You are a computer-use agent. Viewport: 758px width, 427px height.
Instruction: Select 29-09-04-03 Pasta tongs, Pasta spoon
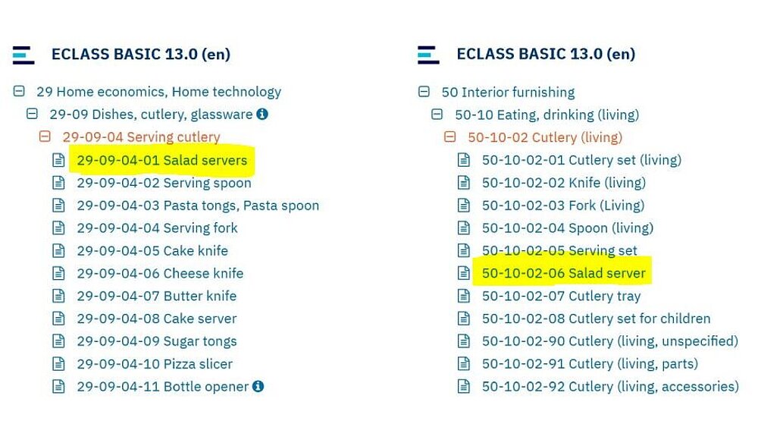click(198, 206)
